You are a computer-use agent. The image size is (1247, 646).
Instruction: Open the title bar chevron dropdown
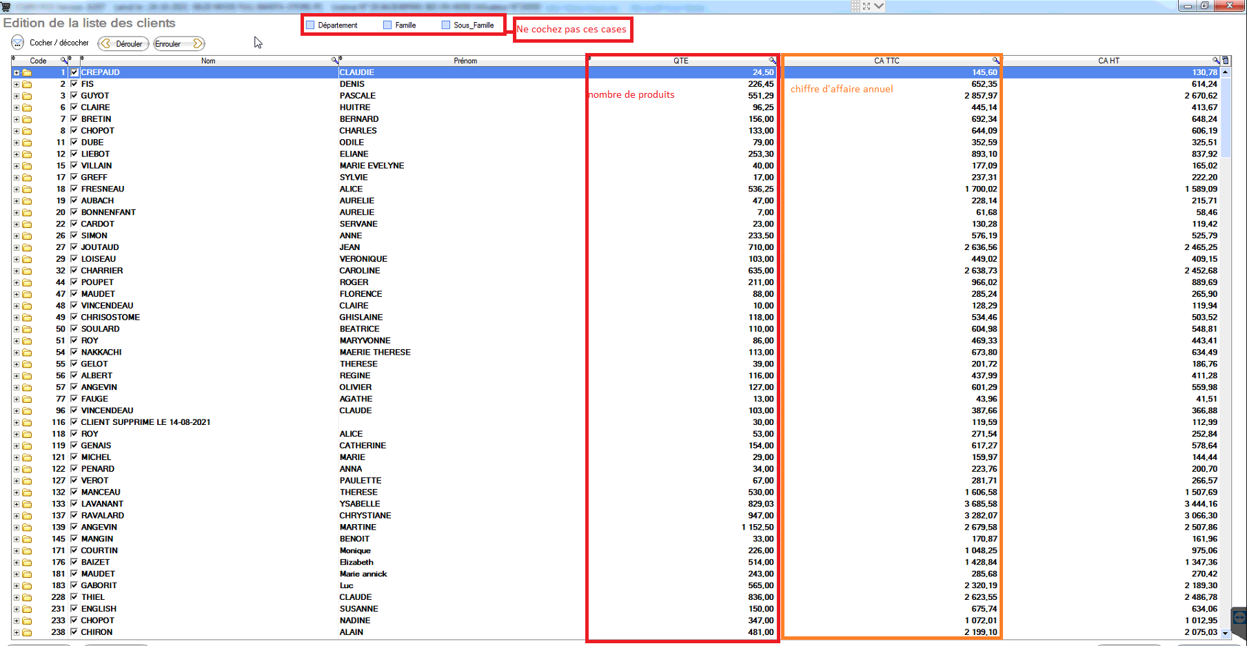[x=879, y=6]
